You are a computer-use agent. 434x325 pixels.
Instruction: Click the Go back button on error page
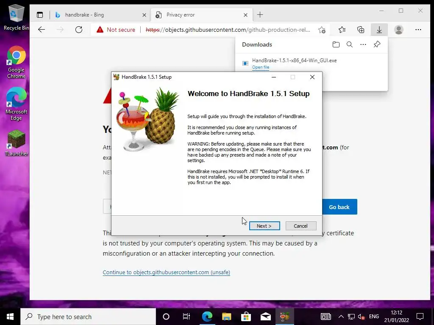[x=339, y=207]
